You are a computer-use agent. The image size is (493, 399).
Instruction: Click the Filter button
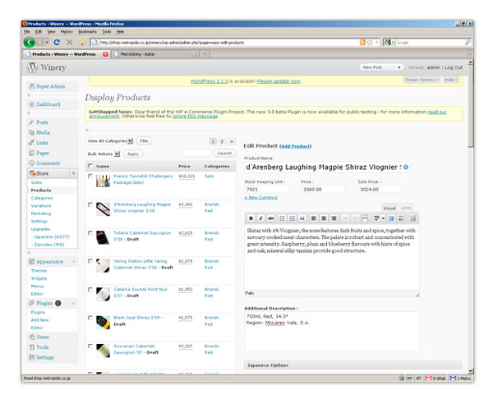pyautogui.click(x=144, y=141)
